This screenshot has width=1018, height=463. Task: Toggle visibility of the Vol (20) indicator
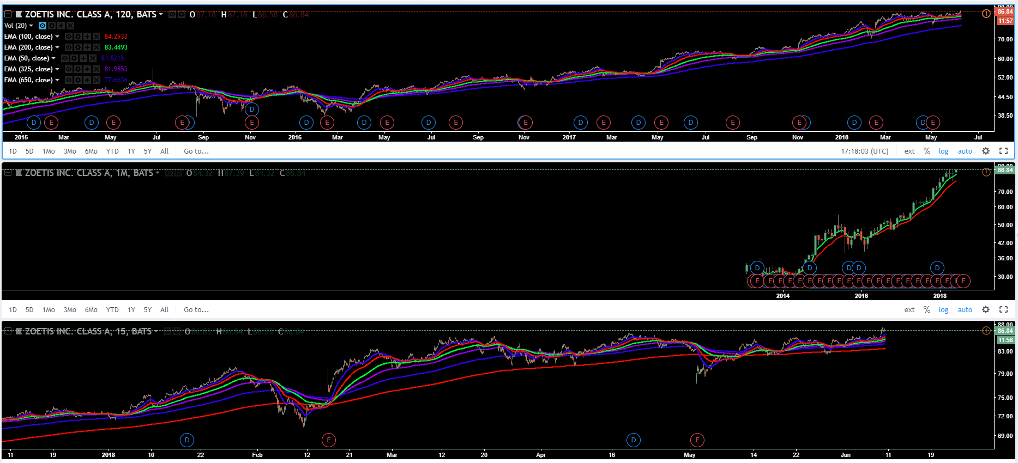click(x=43, y=26)
